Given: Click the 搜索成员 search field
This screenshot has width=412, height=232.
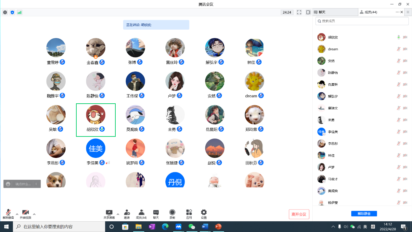Looking at the screenshot, I should coord(362,21).
